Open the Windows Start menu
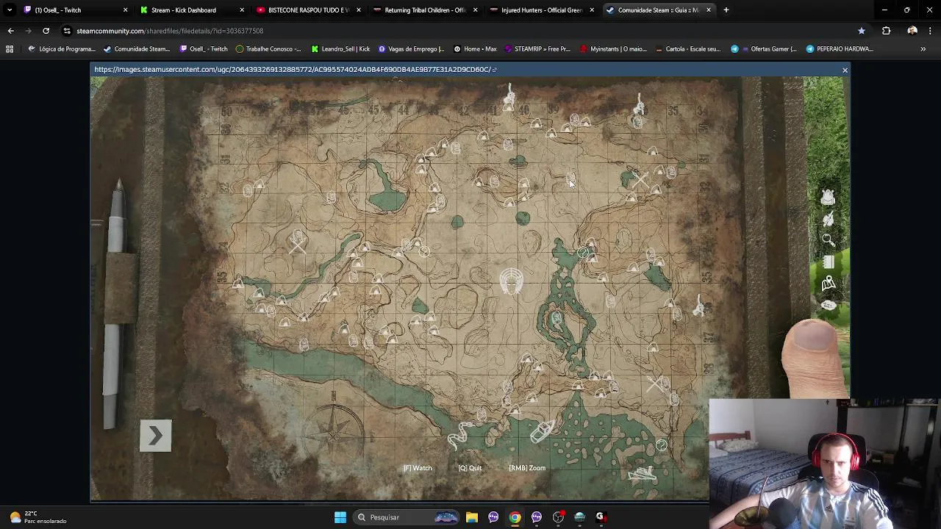 point(340,517)
